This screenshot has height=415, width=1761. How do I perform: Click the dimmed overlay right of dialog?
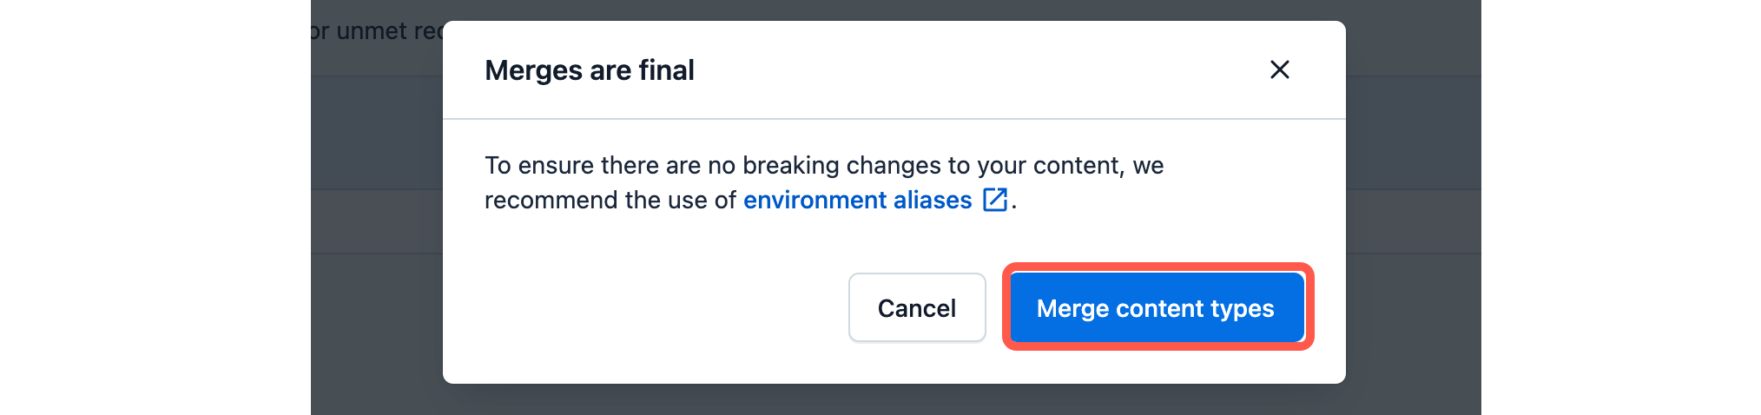[1412, 217]
